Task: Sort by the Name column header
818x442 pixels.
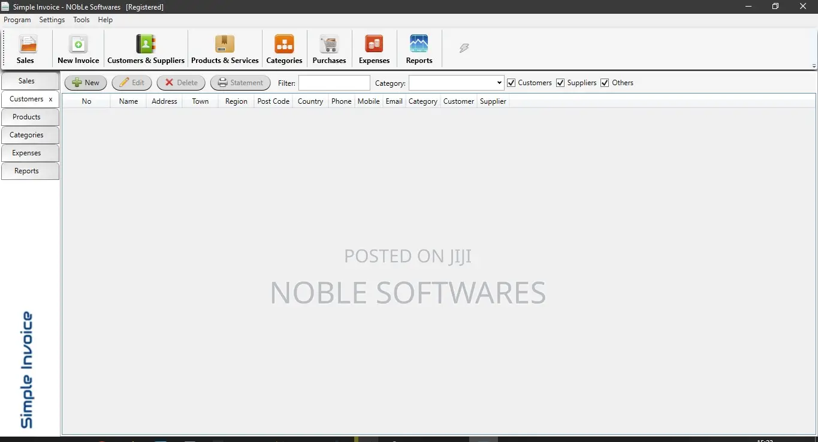Action: point(128,101)
